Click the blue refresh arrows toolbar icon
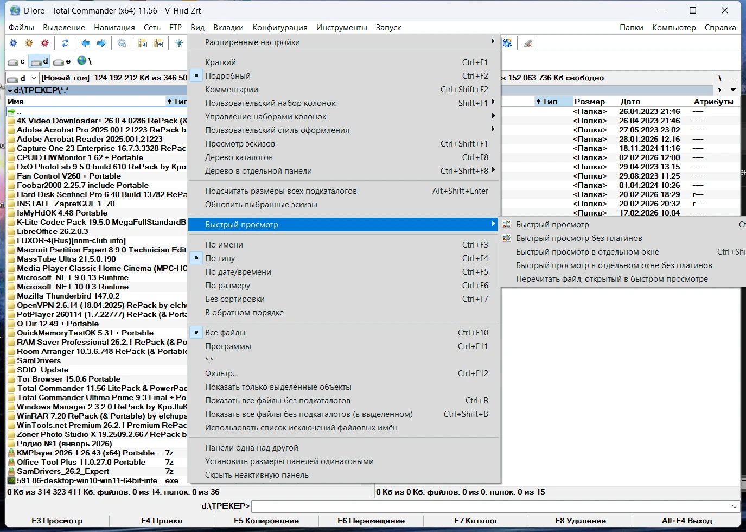The image size is (746, 532). click(65, 43)
